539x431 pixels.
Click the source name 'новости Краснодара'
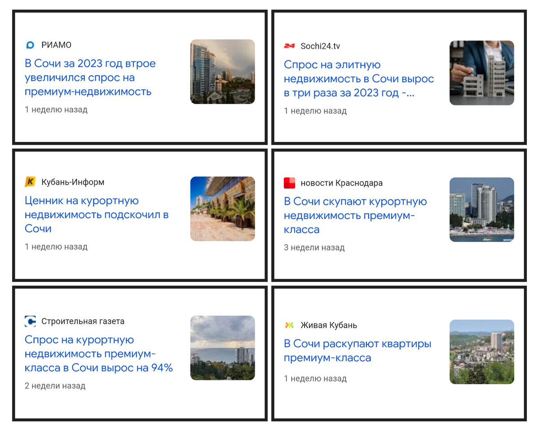click(341, 183)
